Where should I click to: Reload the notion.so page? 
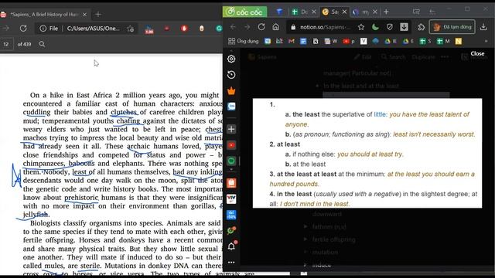click(x=261, y=27)
